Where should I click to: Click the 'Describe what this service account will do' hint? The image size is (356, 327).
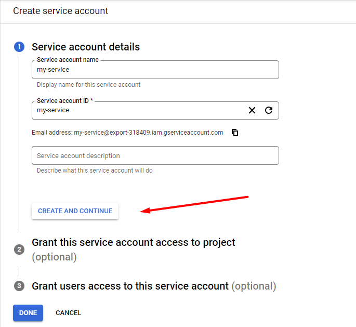pyautogui.click(x=95, y=171)
